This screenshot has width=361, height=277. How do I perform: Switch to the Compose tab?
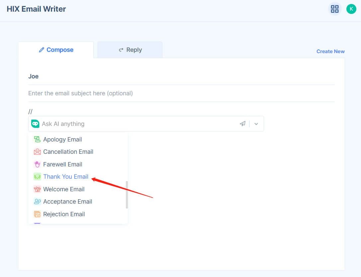pyautogui.click(x=56, y=50)
